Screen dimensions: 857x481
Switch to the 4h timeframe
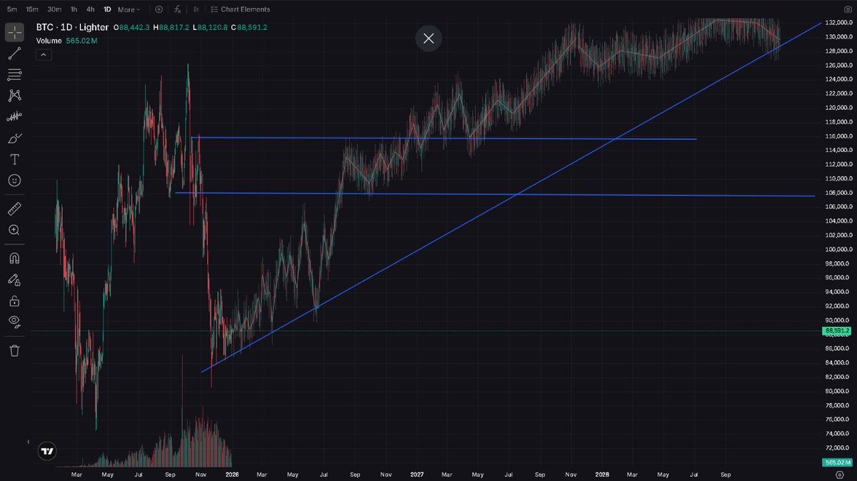click(x=90, y=9)
